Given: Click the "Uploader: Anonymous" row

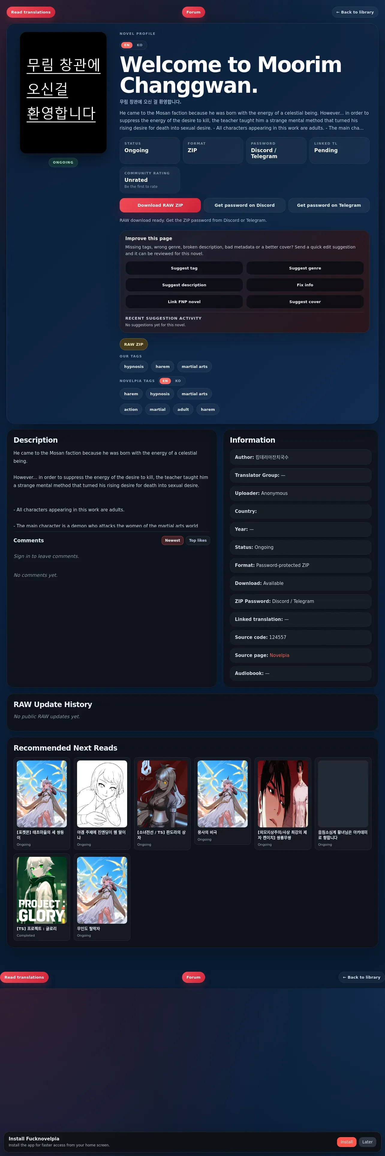Looking at the screenshot, I should point(301,493).
